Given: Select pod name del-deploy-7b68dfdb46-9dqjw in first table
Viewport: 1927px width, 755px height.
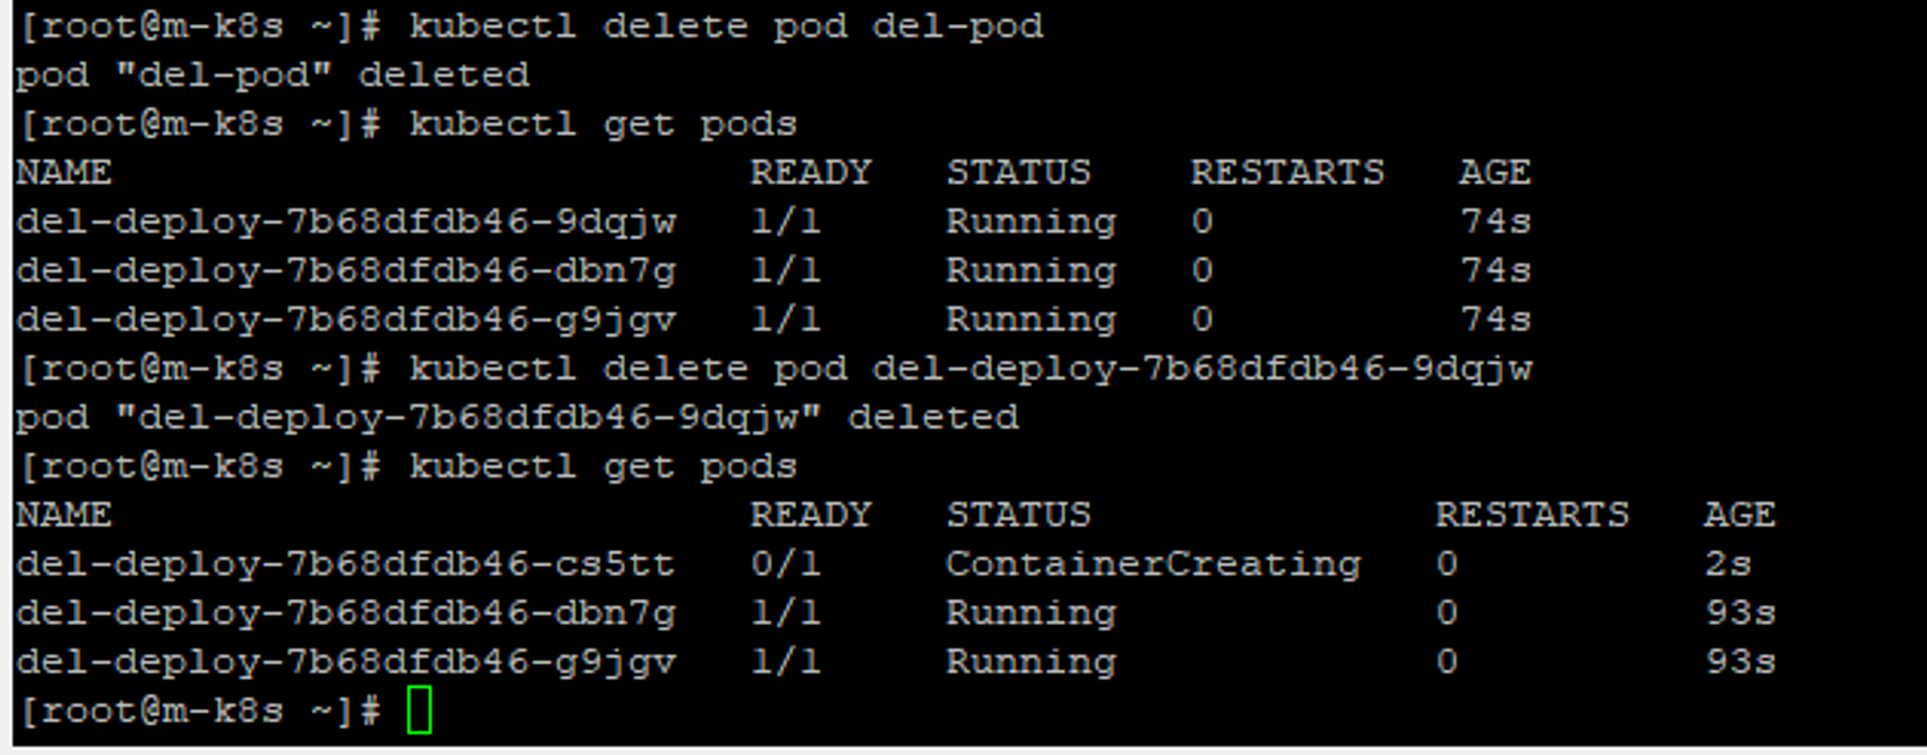Looking at the screenshot, I should tap(347, 222).
